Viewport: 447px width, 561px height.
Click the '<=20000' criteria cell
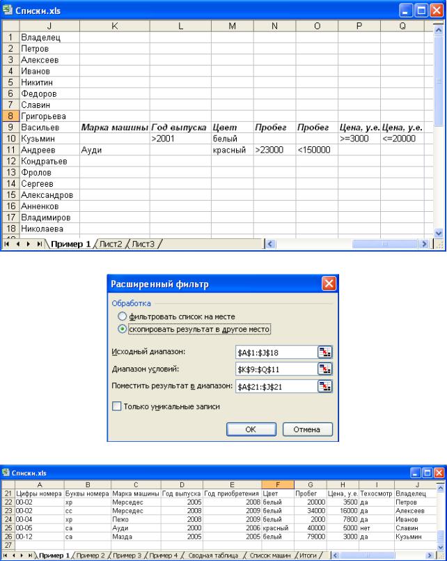pyautogui.click(x=402, y=139)
